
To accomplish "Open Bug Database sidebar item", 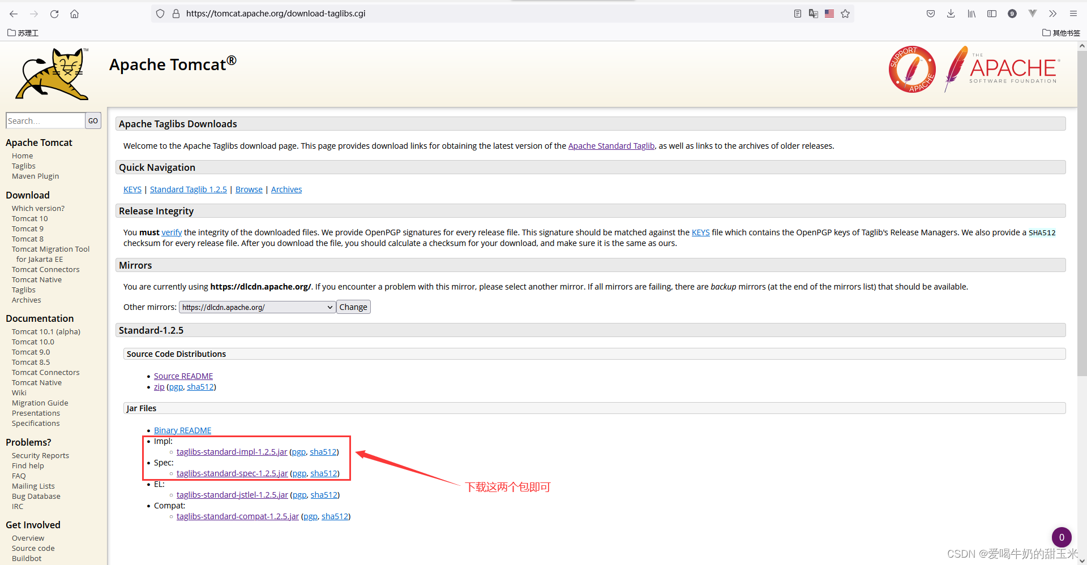I will click(x=36, y=496).
